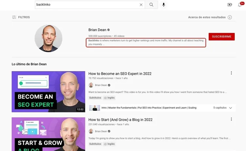
Task: Start voice search with microphone icon
Action: (x=164, y=5)
